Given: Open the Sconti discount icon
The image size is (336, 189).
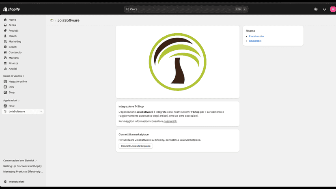Looking at the screenshot, I should point(5,47).
